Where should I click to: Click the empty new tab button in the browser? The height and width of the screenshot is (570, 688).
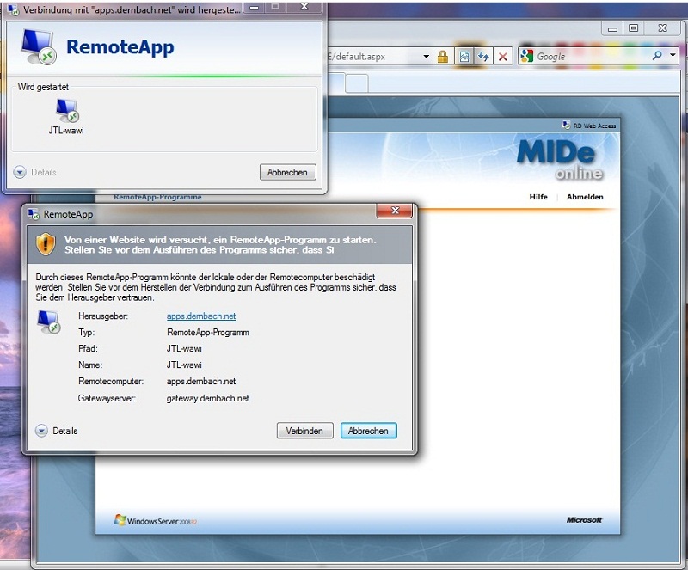pos(357,83)
